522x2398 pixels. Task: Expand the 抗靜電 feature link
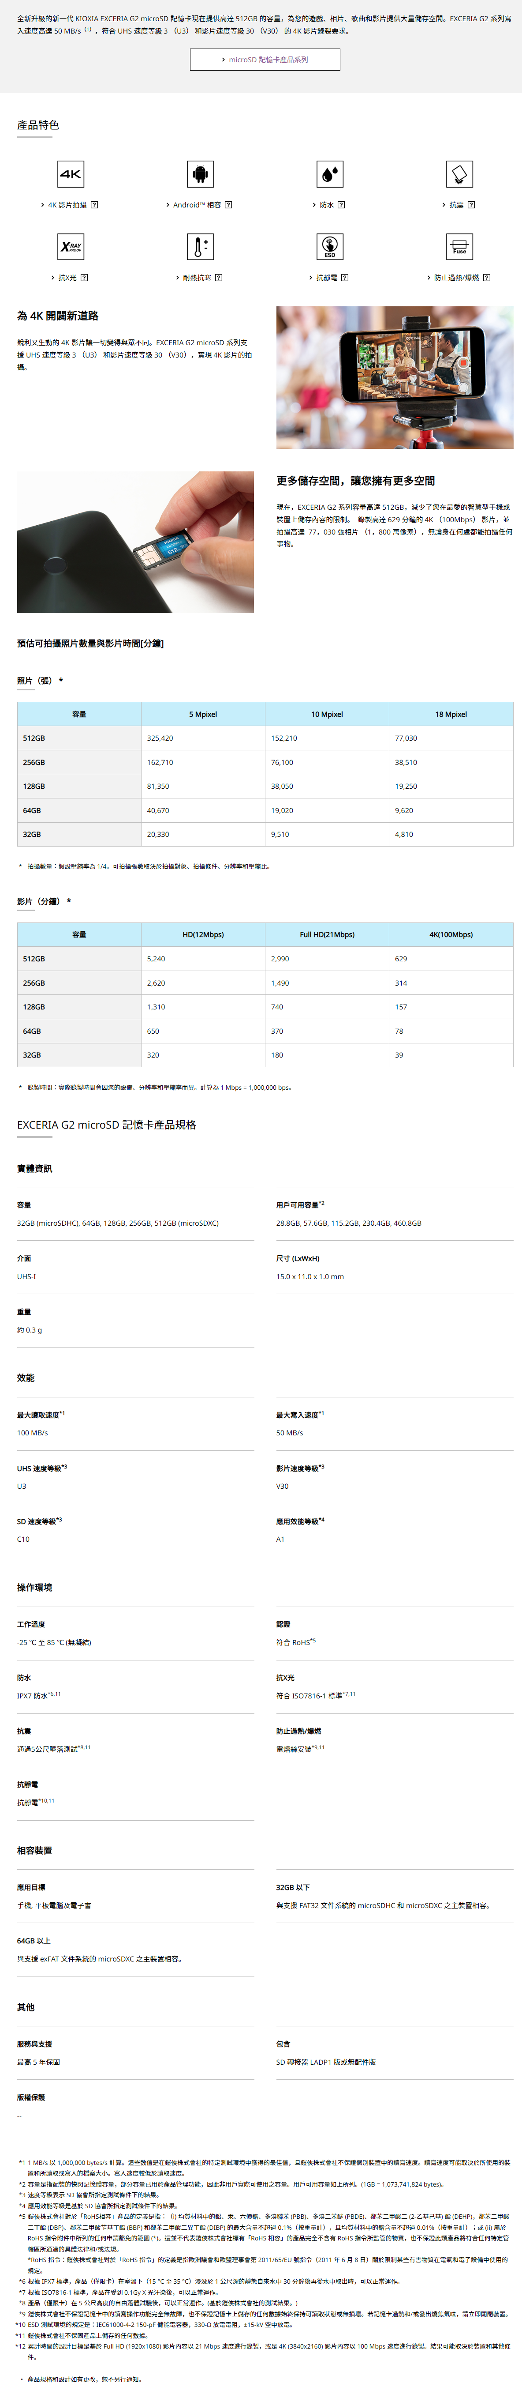click(326, 278)
